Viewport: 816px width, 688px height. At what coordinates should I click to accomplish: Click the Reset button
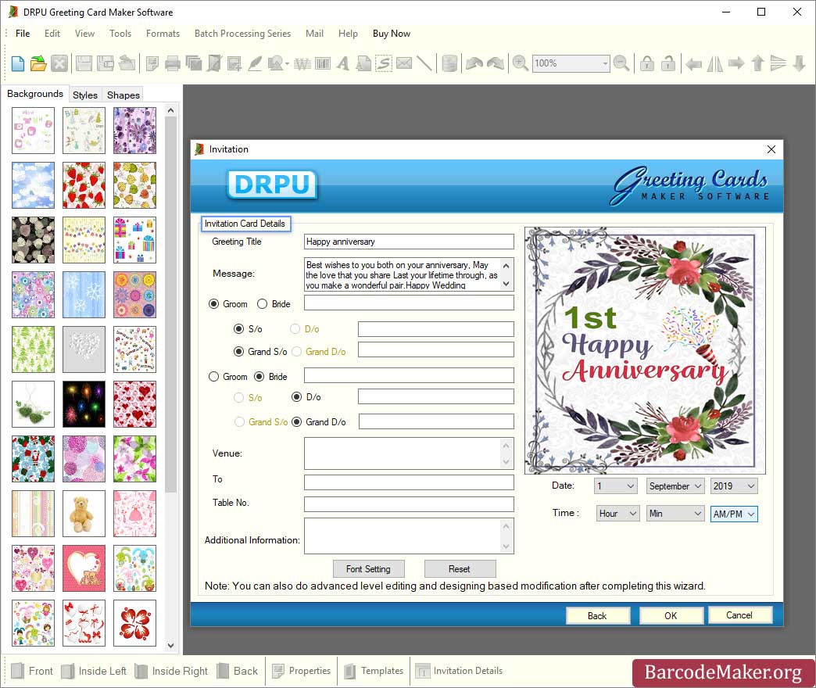coord(460,569)
